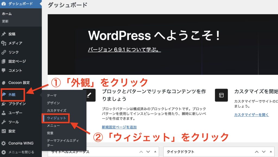Click the chain link icon beside リンク
This screenshot has height=157, width=278.
[4, 52]
